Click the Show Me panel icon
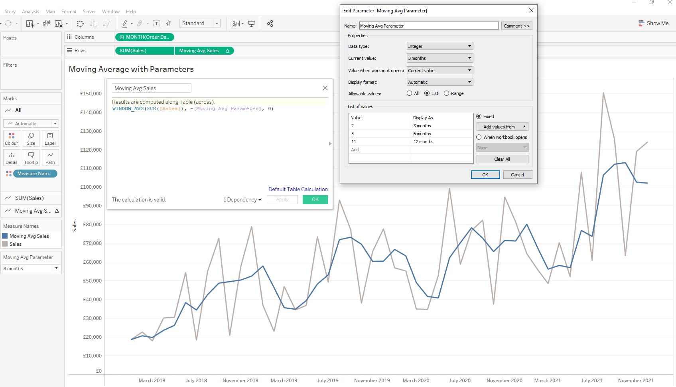The height and width of the screenshot is (387, 676). tap(654, 23)
